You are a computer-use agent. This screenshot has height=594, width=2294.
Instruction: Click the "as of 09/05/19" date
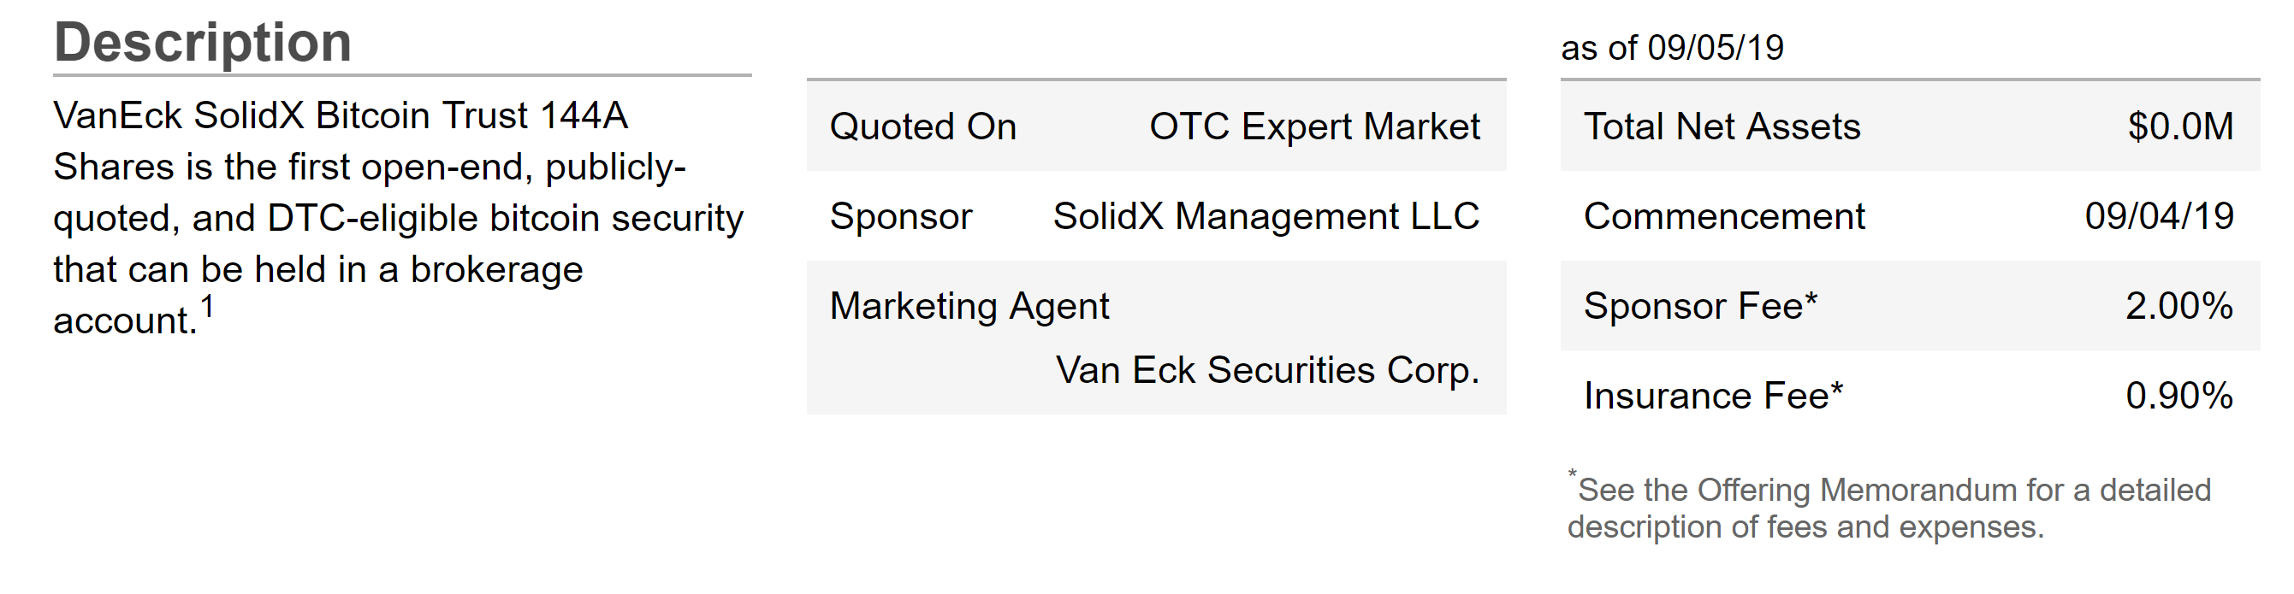point(1672,48)
